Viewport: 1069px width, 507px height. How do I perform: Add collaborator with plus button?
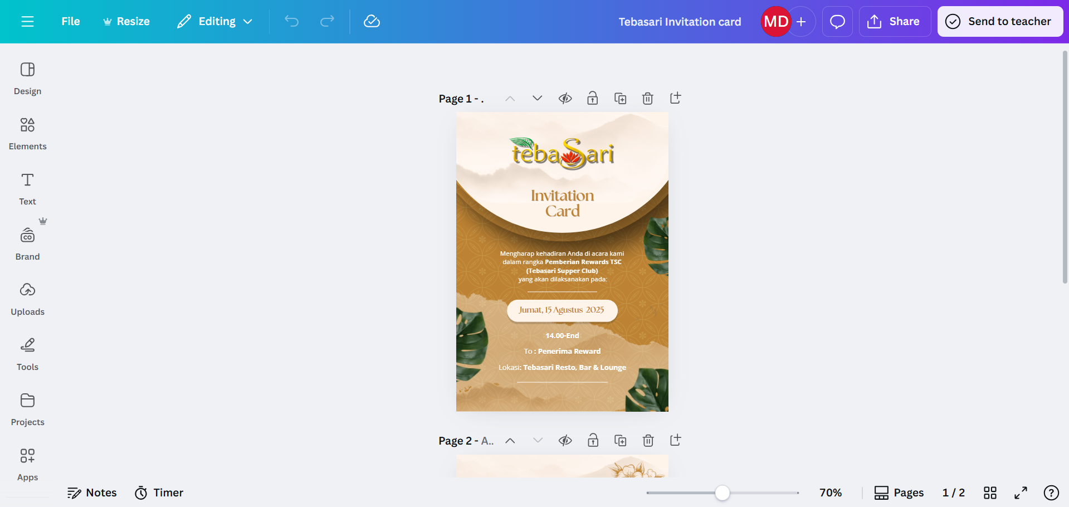tap(802, 22)
